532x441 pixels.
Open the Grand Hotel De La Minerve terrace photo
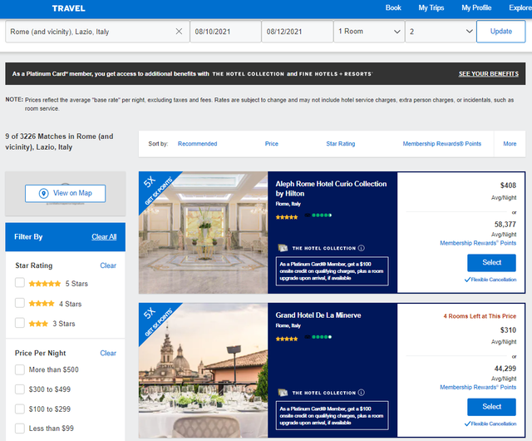(x=203, y=370)
